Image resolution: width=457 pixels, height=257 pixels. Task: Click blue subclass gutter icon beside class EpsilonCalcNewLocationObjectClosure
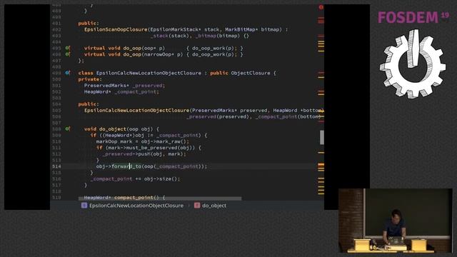coord(68,73)
